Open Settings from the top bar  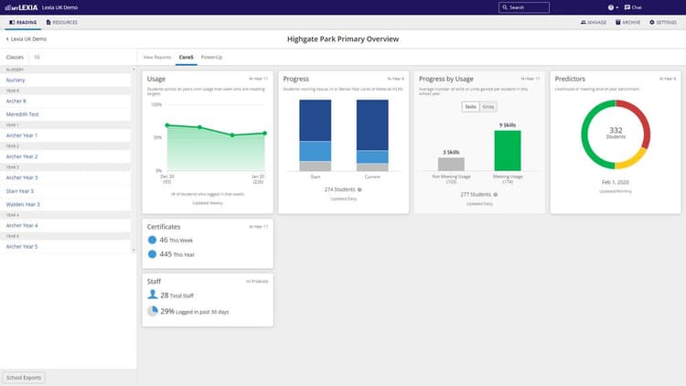tap(662, 21)
